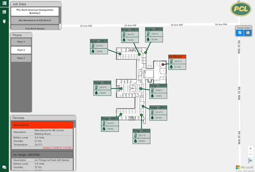Click the red mo Device widget title
Viewport: 255px width, 172px height.
[x=177, y=56]
